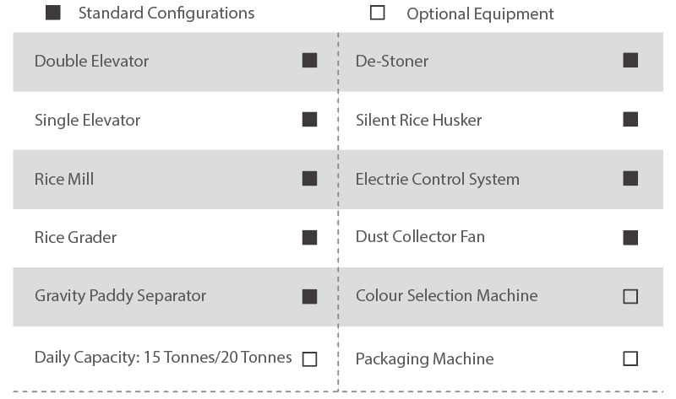Select the Standard Configurations heading text
This screenshot has height=399, width=676.
point(166,13)
